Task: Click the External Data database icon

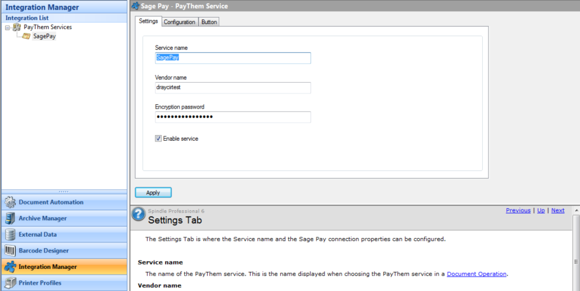Action: [x=10, y=234]
